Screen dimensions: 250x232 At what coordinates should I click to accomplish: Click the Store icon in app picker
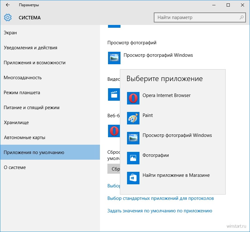tap(133, 178)
